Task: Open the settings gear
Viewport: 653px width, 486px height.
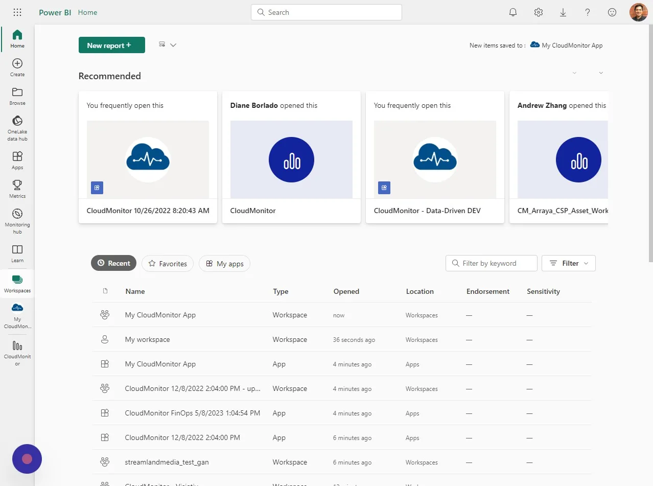Action: coord(538,12)
